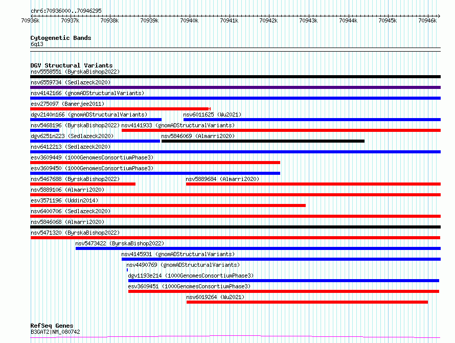This screenshot has width=455, height=343.
Task: Click the nsv5558551 (ByrskaBishop2022) variant label
Action: point(75,72)
